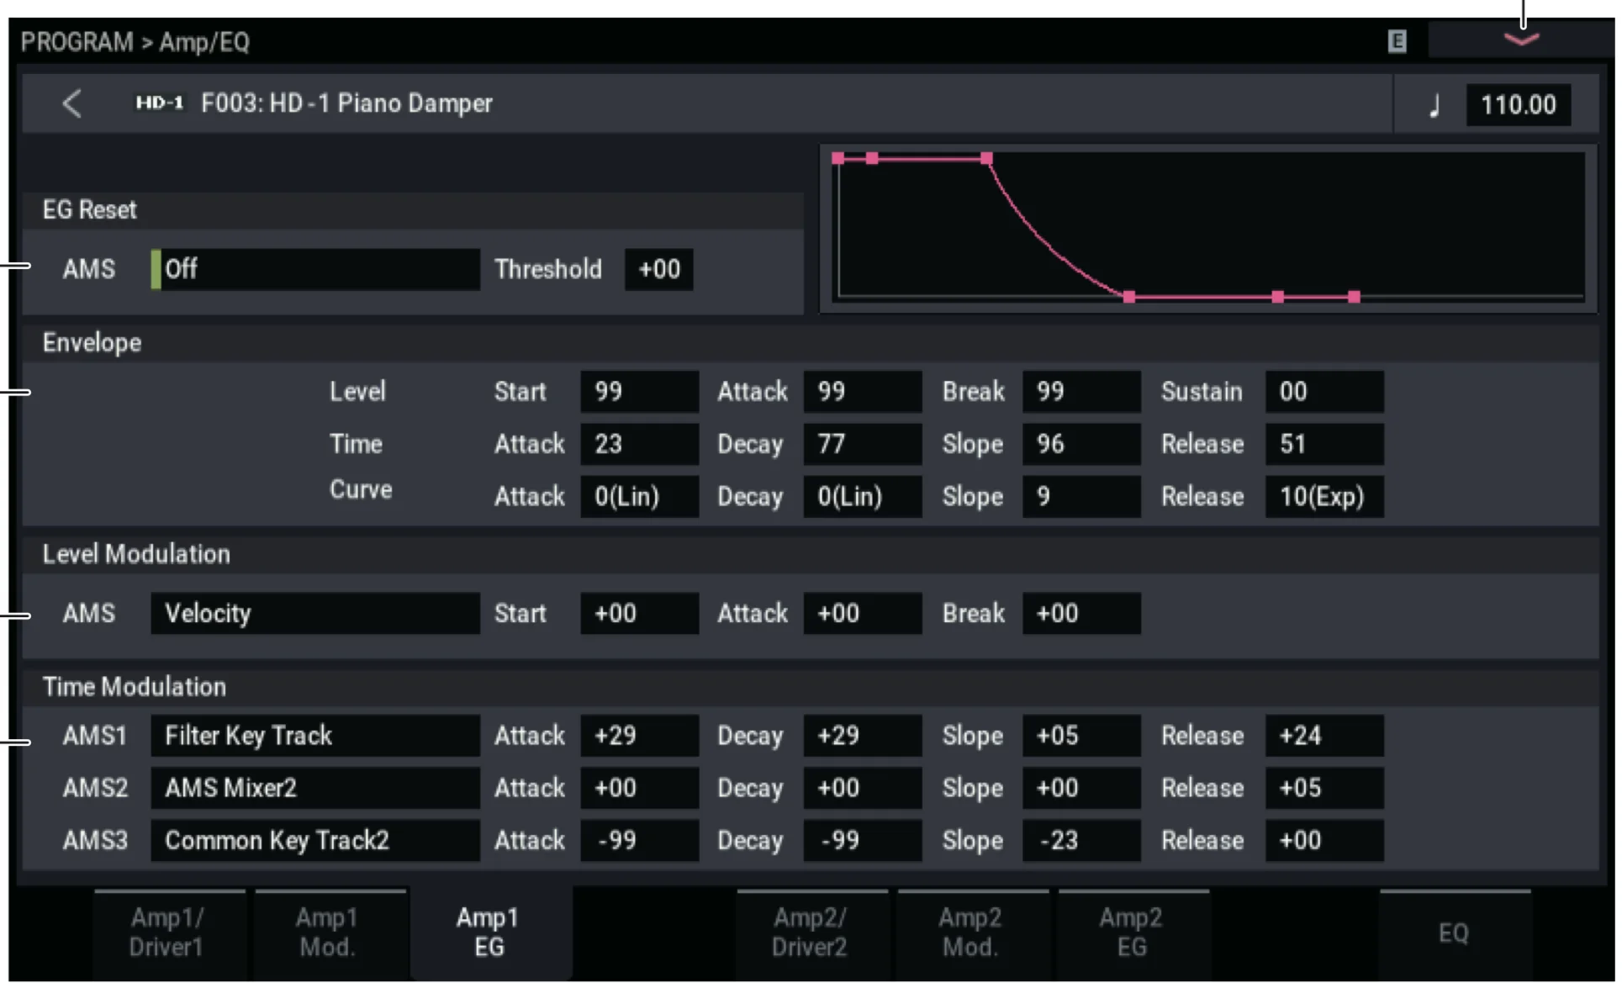Click the Threshold +00 value
The image size is (1622, 993).
click(658, 269)
